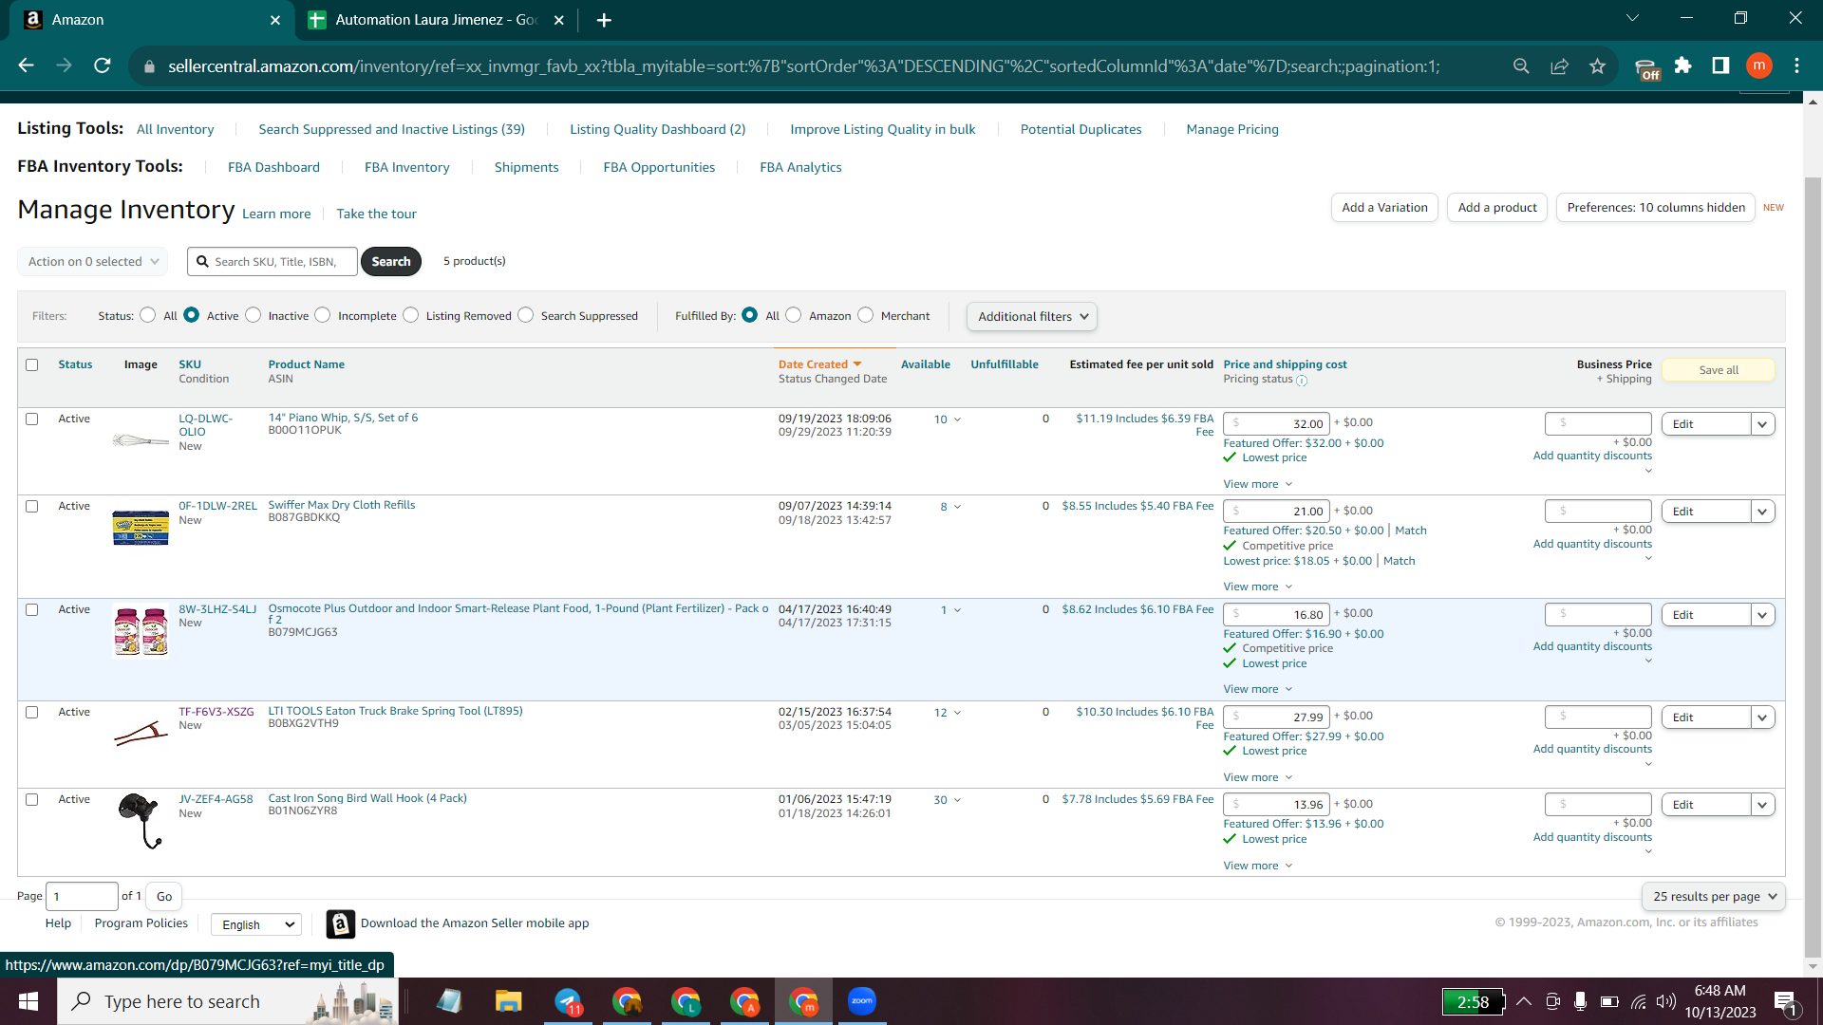Click the Amazon Seller mobile app icon
Viewport: 1823px width, 1025px height.
click(x=341, y=923)
